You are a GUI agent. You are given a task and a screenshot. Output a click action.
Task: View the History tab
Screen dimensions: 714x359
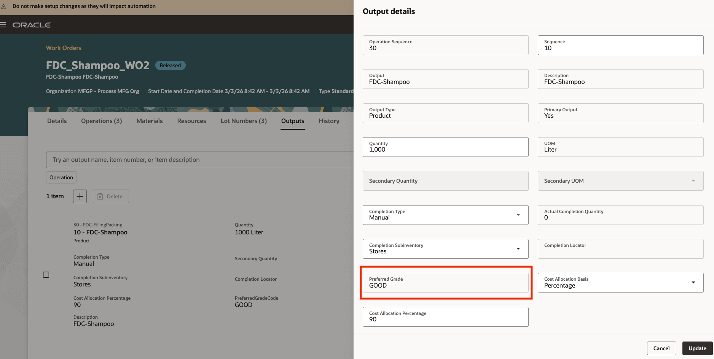329,121
